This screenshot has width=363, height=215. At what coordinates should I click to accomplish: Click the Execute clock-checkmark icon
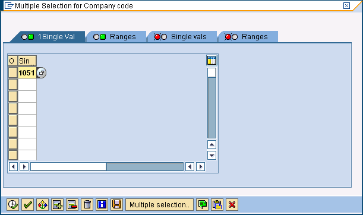coord(12,204)
